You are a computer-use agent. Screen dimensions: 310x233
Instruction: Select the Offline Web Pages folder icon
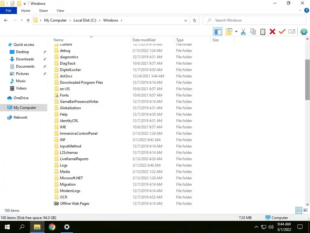coord(56,204)
